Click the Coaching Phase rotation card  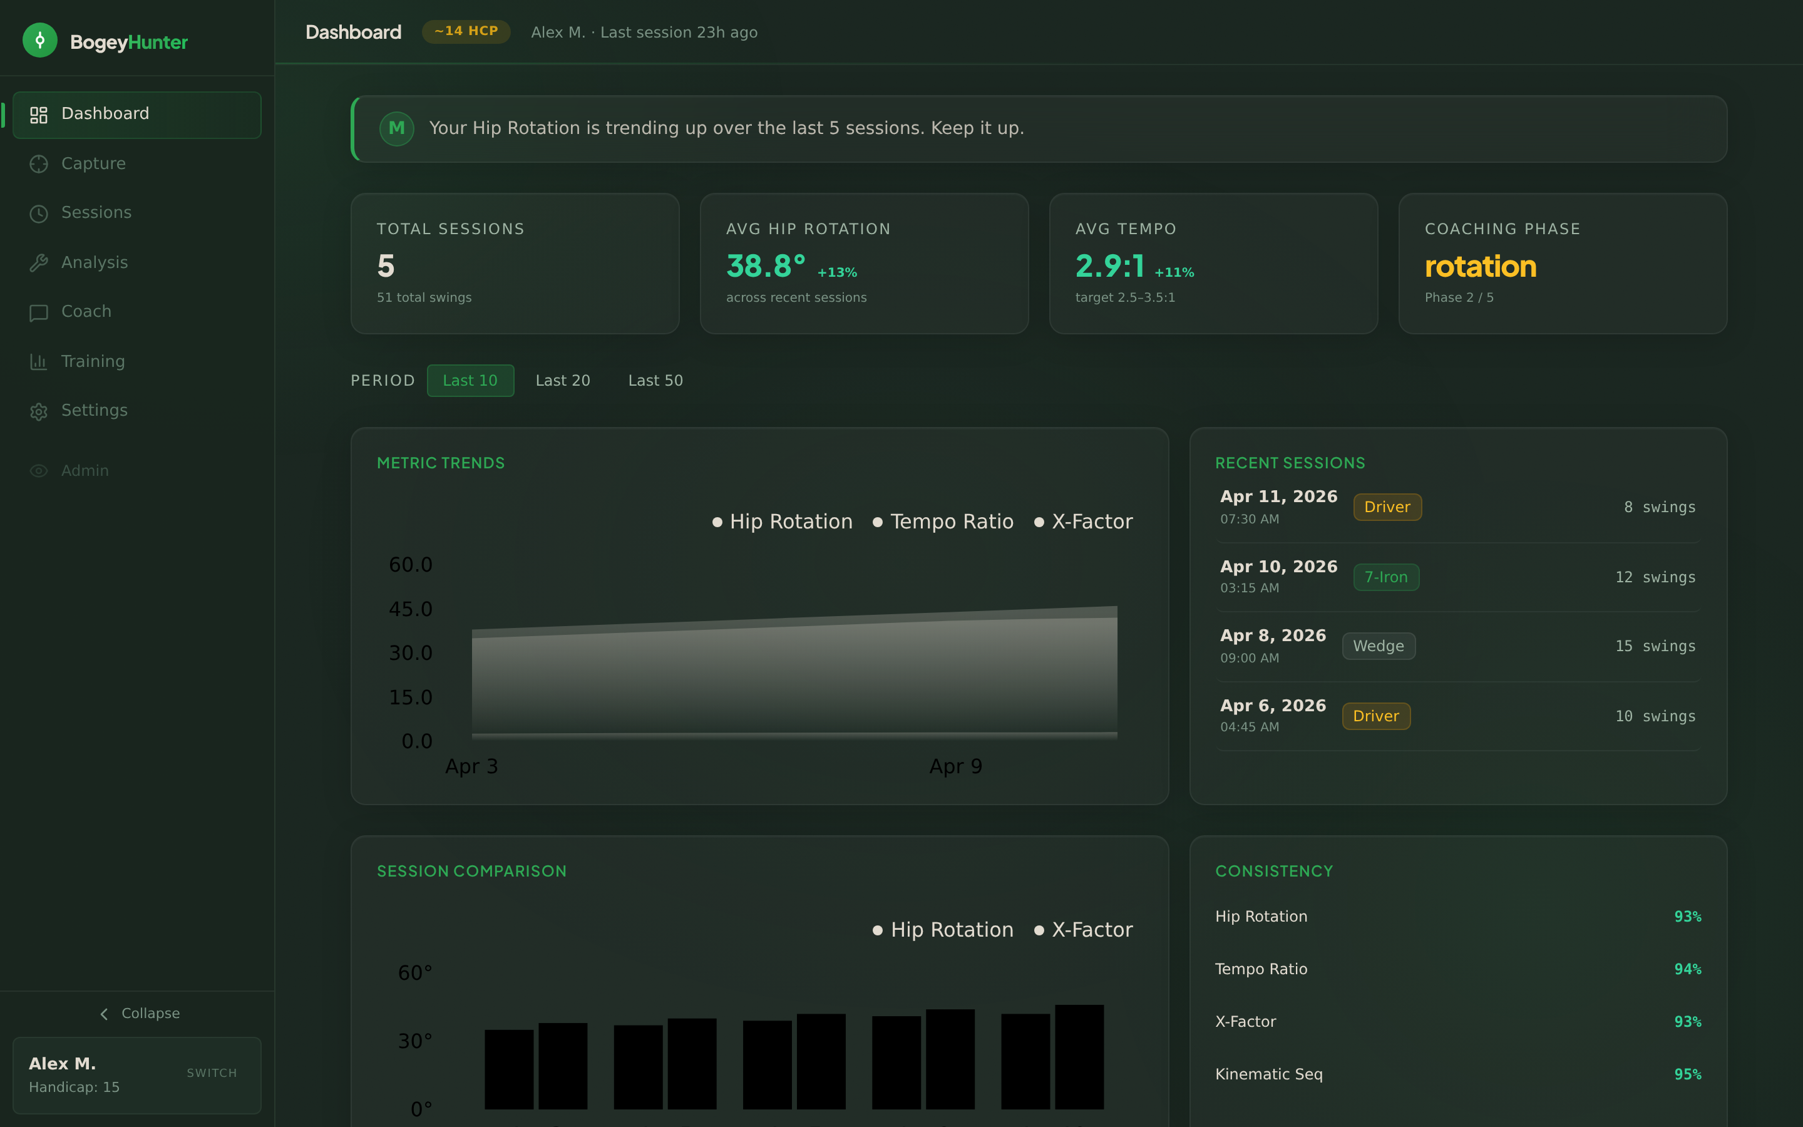[1563, 264]
